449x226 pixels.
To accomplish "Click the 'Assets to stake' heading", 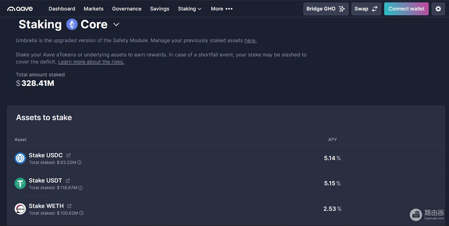I will pyautogui.click(x=44, y=118).
